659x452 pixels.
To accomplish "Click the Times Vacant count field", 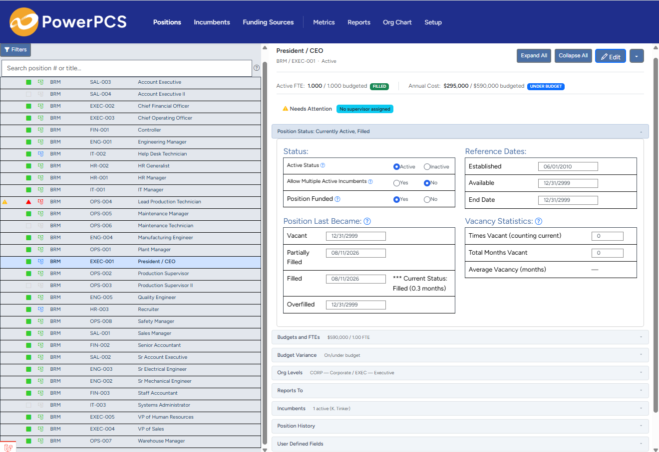I will pyautogui.click(x=608, y=236).
